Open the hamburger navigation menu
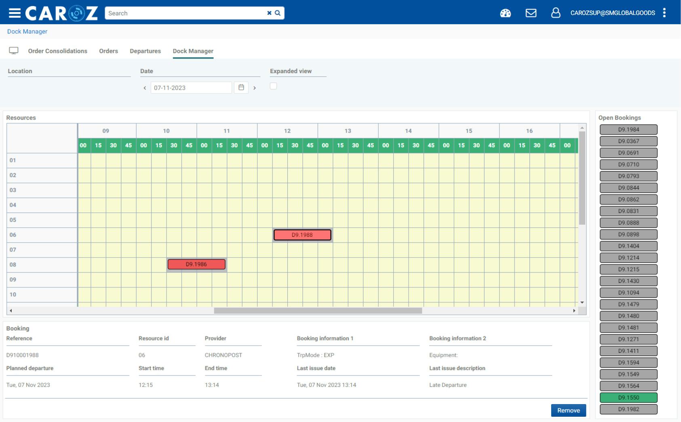Viewport: 681px width, 422px height. (15, 12)
